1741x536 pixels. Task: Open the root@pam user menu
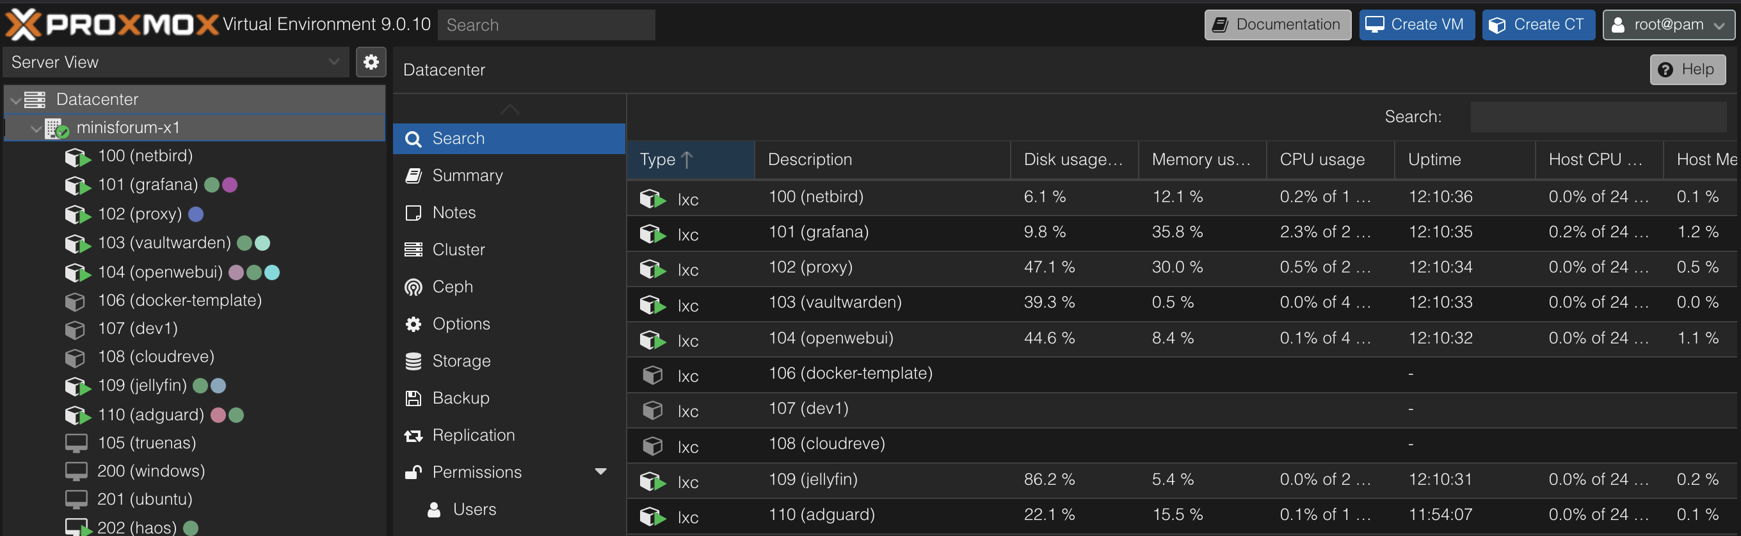1669,25
